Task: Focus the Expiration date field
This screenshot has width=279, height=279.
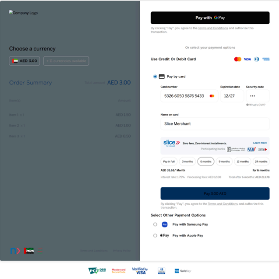Action: (232, 96)
